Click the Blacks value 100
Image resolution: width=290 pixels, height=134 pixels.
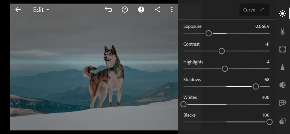click(x=266, y=115)
